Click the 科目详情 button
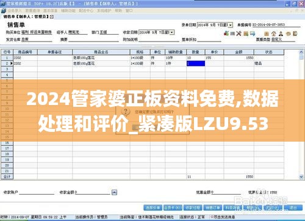 click(x=232, y=208)
